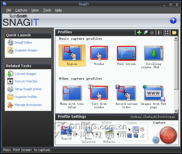This screenshot has height=154, width=182.
Task: Click the 'Press Print Screen to capture.' status
Action: coord(27,150)
